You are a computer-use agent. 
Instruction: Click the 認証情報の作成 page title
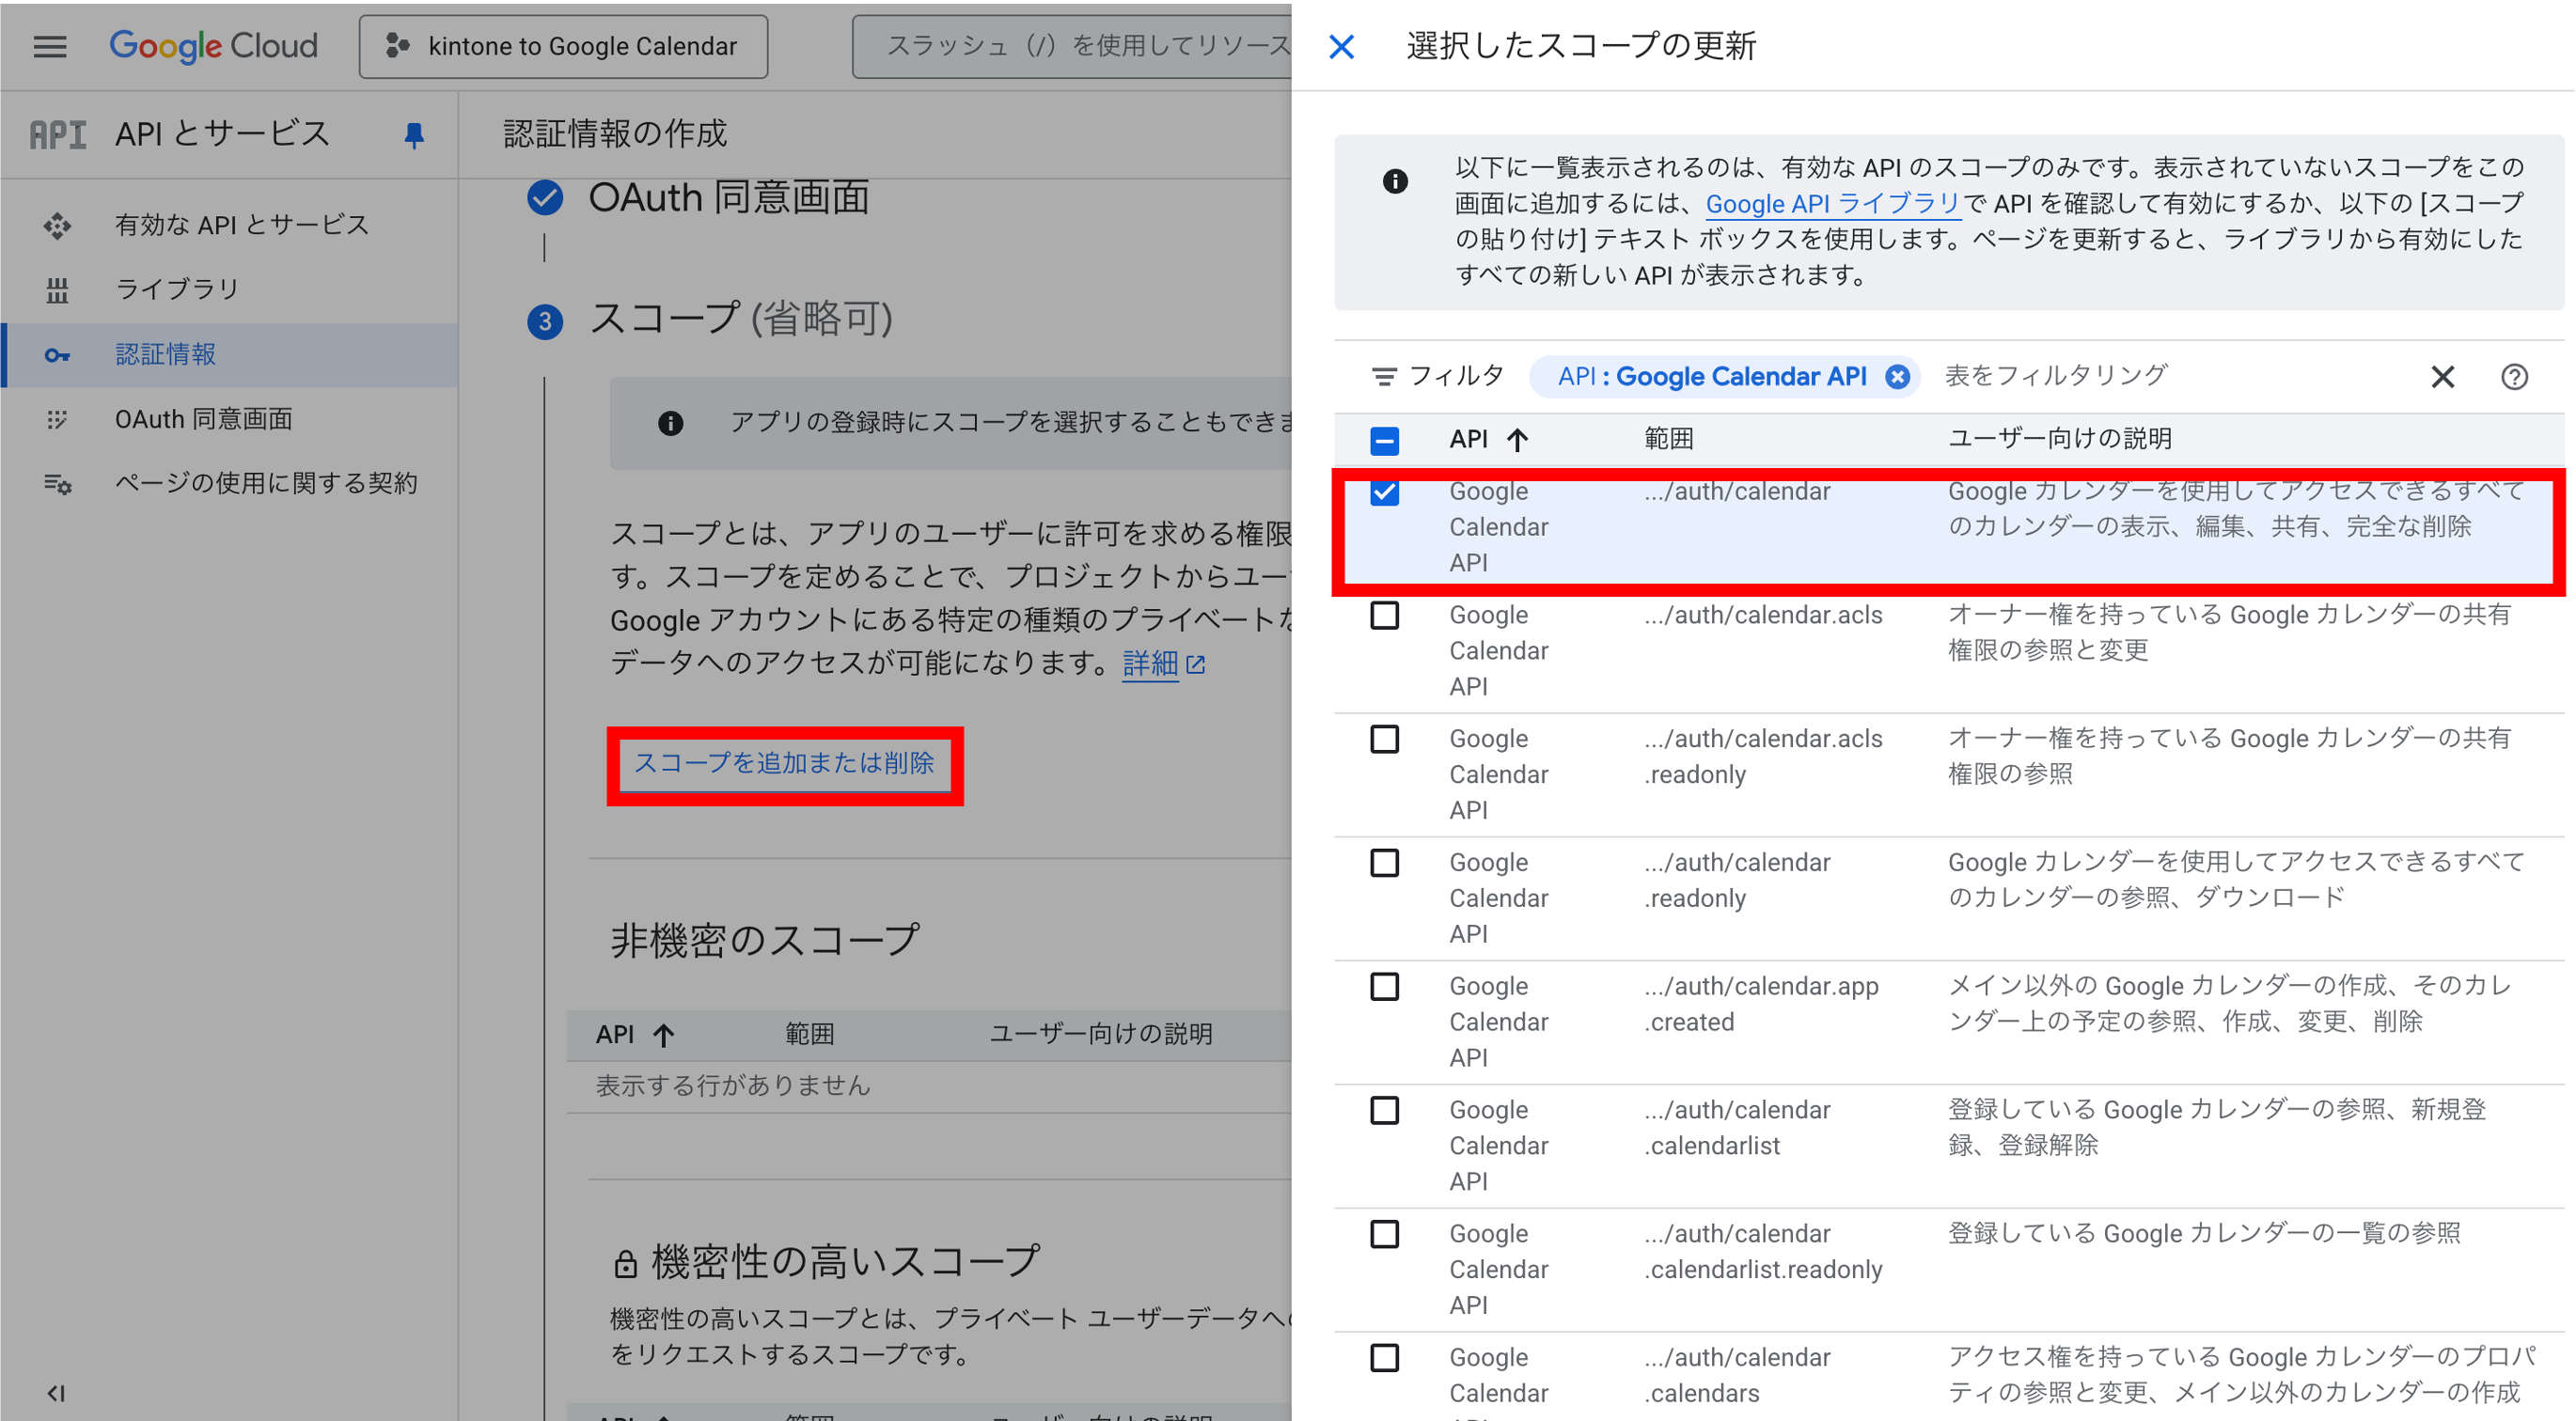[x=615, y=133]
